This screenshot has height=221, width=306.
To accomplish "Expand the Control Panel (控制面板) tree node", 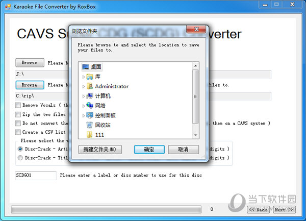I will [x=84, y=115].
